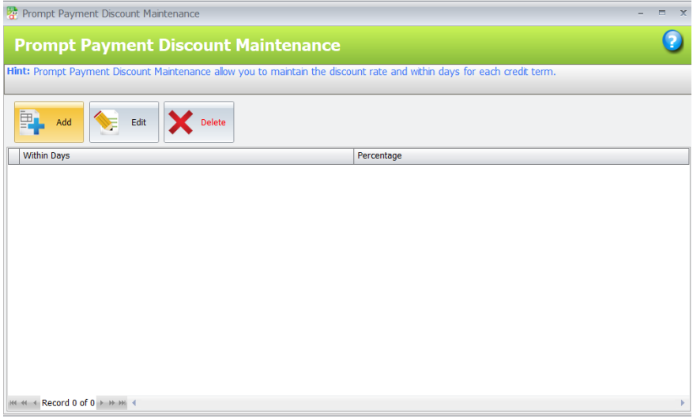Image resolution: width=693 pixels, height=418 pixels.
Task: Sort by the Percentage column header
Action: tap(521, 156)
